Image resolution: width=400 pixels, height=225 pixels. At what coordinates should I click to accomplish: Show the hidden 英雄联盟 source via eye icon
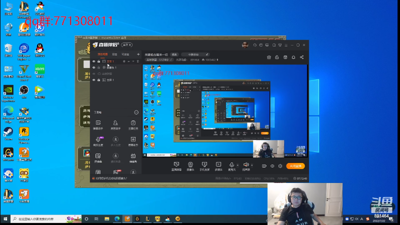pos(94,73)
